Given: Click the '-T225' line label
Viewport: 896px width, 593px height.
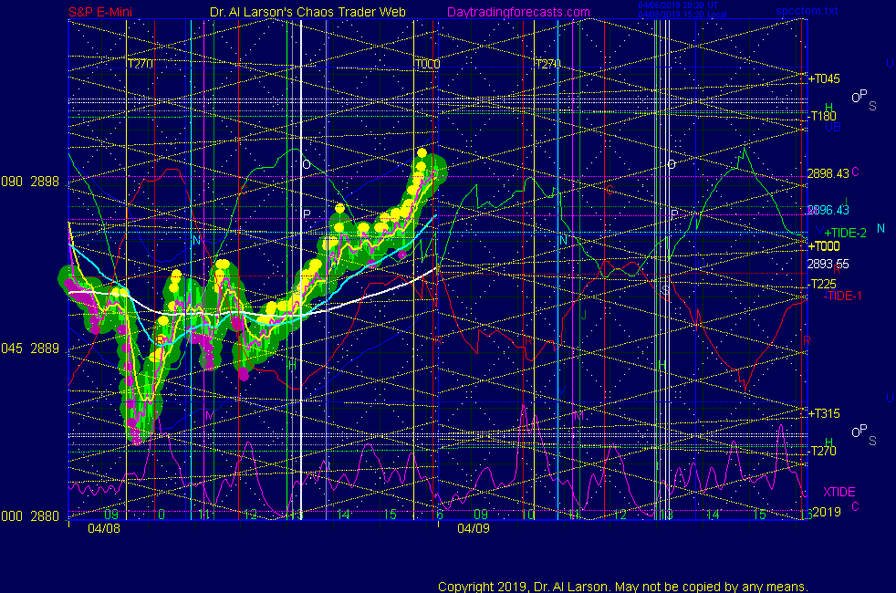Looking at the screenshot, I should point(823,284).
